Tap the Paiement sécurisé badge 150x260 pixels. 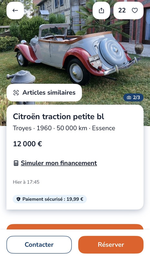point(50,199)
